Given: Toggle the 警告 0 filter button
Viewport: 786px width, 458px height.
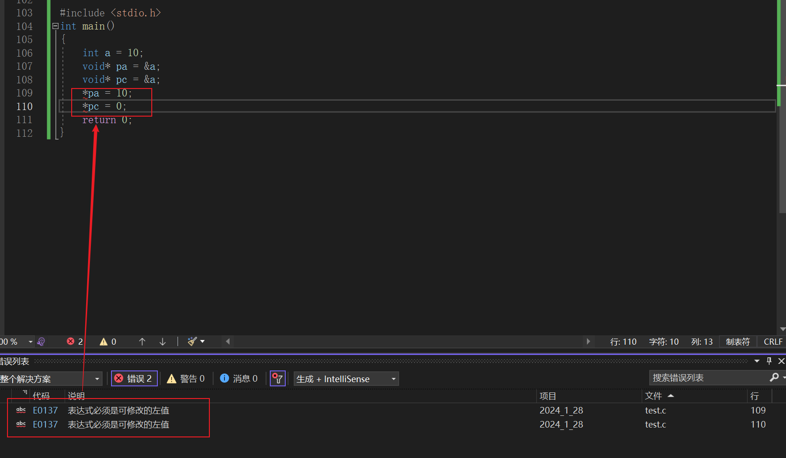Looking at the screenshot, I should pos(186,378).
